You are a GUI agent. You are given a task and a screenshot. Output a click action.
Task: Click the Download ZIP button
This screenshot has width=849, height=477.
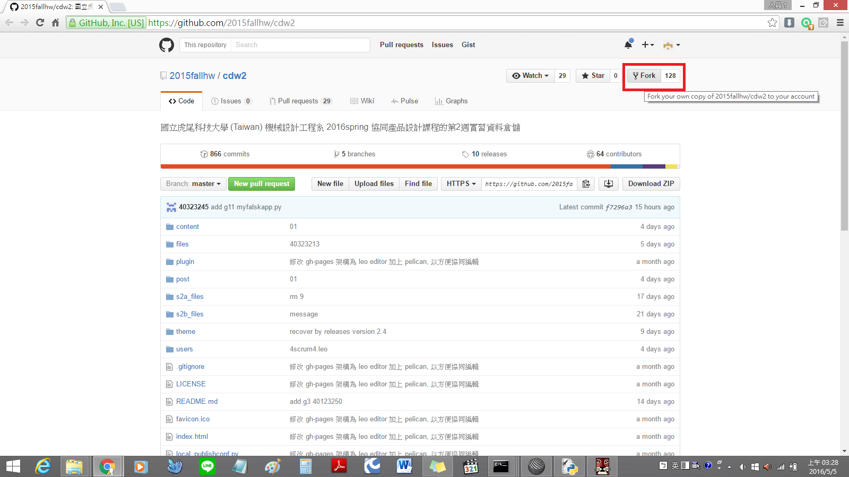(x=651, y=184)
